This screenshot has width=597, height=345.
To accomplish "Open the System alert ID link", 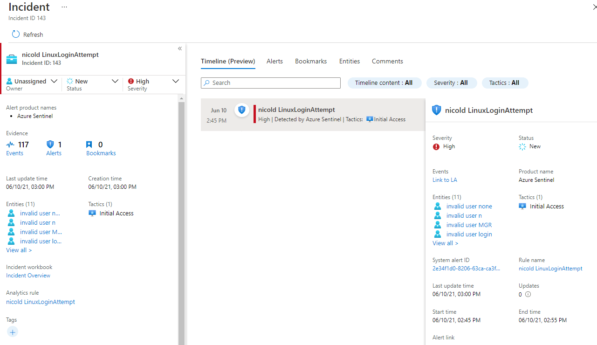I will point(466,269).
